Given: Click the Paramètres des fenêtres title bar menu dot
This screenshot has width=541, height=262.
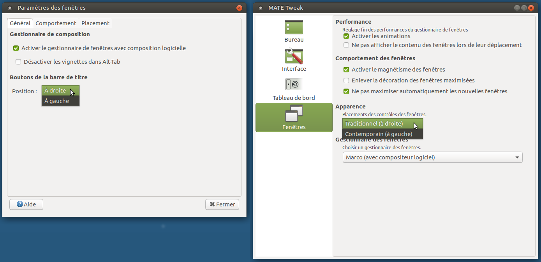Looking at the screenshot, I should pyautogui.click(x=10, y=8).
